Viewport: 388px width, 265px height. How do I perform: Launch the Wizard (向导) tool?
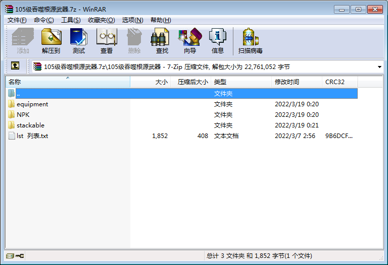pos(190,41)
